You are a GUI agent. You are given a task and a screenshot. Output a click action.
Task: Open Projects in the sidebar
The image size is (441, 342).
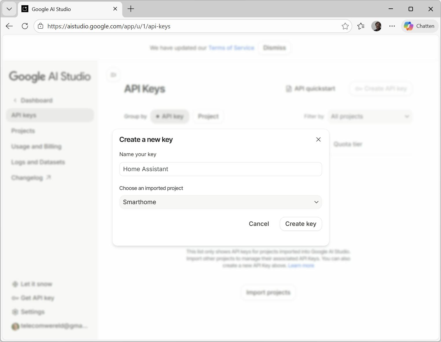[23, 131]
